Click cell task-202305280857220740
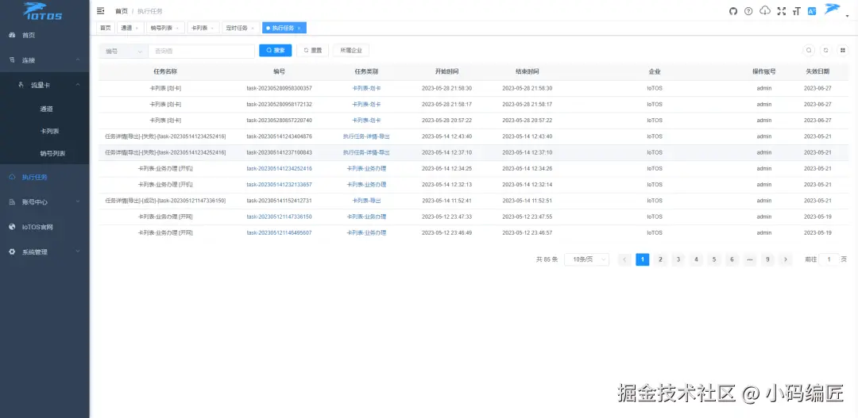 coord(279,121)
